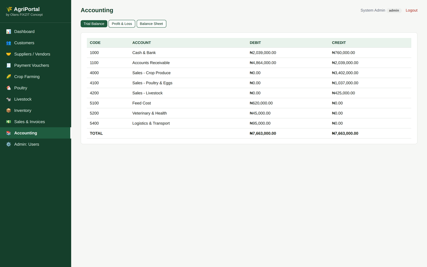The image size is (427, 267).
Task: Click the ₦1,037,000.00 credit value
Action: click(x=345, y=83)
